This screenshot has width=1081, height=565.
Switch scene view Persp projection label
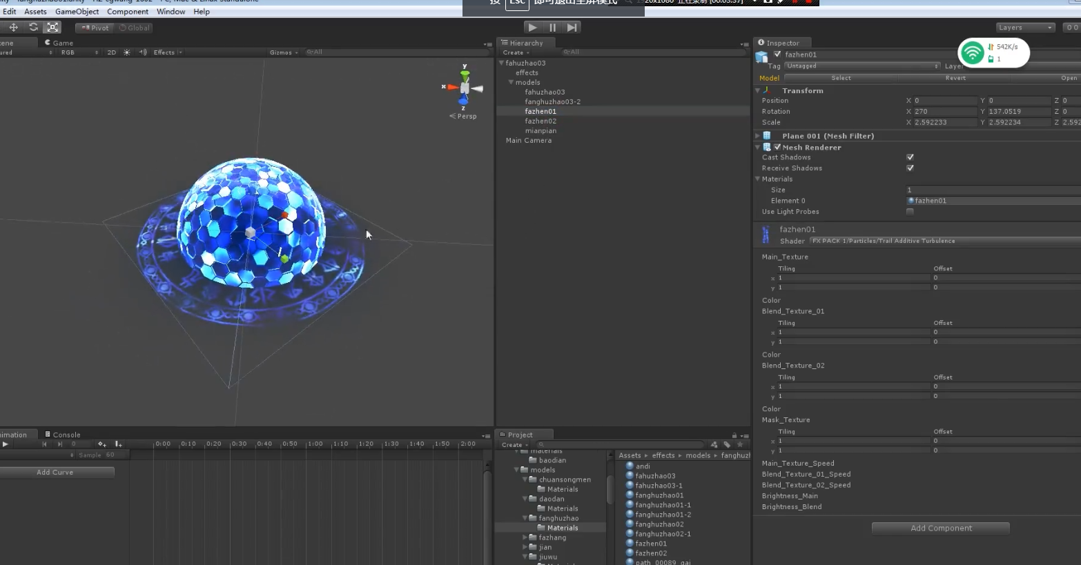coord(463,116)
